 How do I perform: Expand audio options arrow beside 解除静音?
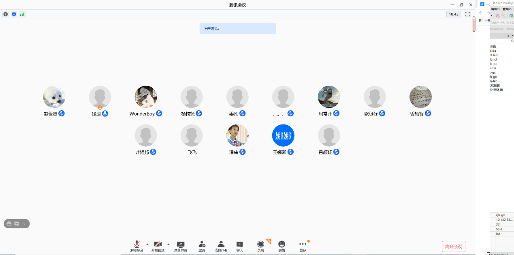(147, 244)
